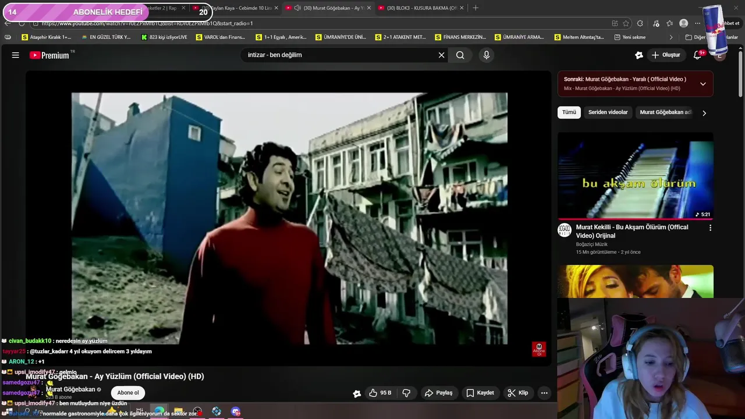Select the Tümü filter chip

(569, 112)
